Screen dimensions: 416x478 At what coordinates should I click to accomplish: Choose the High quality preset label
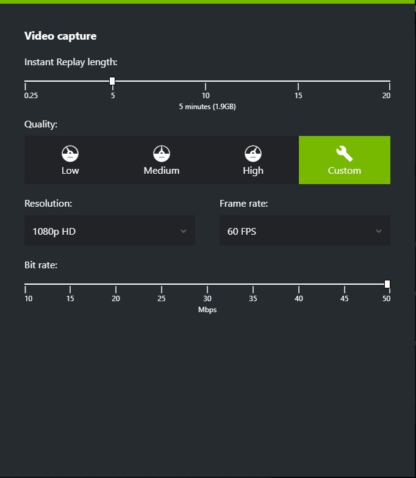(253, 171)
